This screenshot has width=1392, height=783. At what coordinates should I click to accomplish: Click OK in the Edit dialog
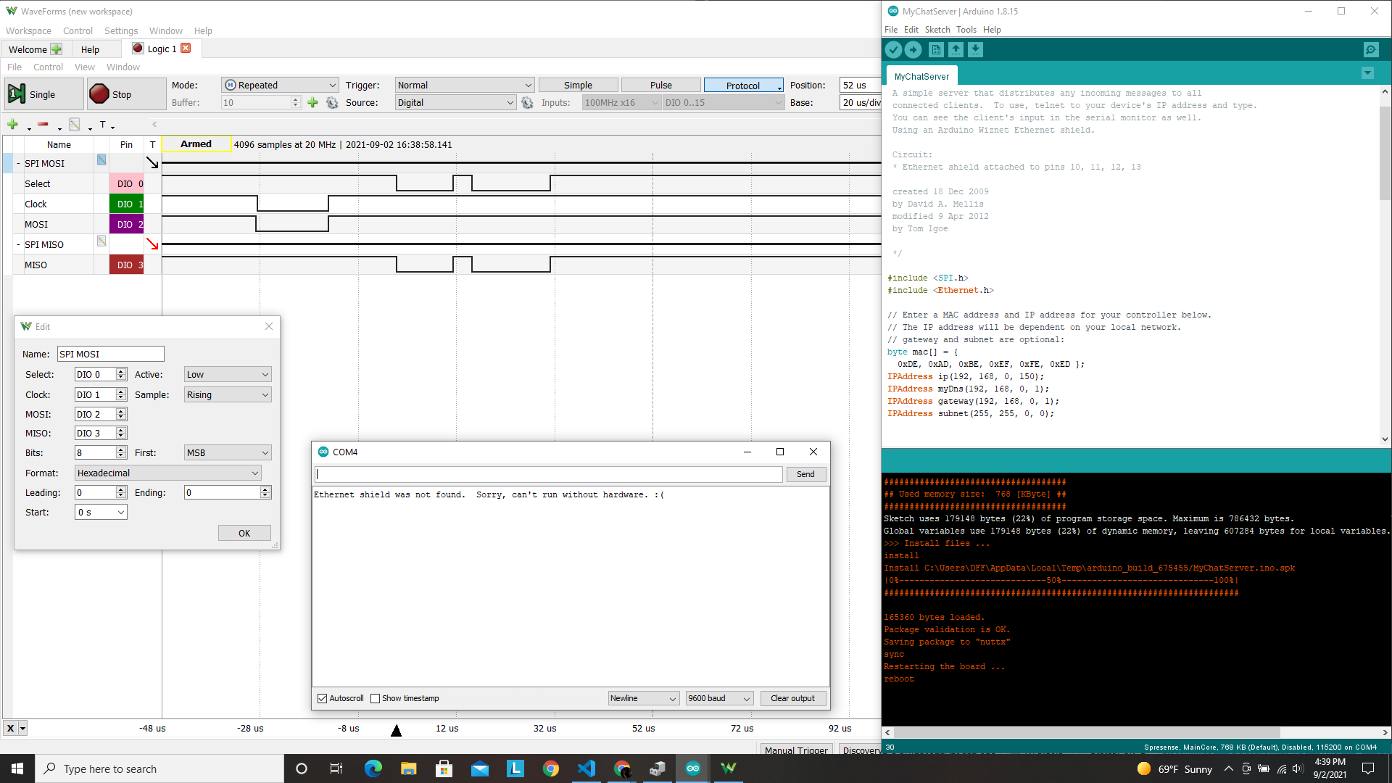tap(244, 533)
